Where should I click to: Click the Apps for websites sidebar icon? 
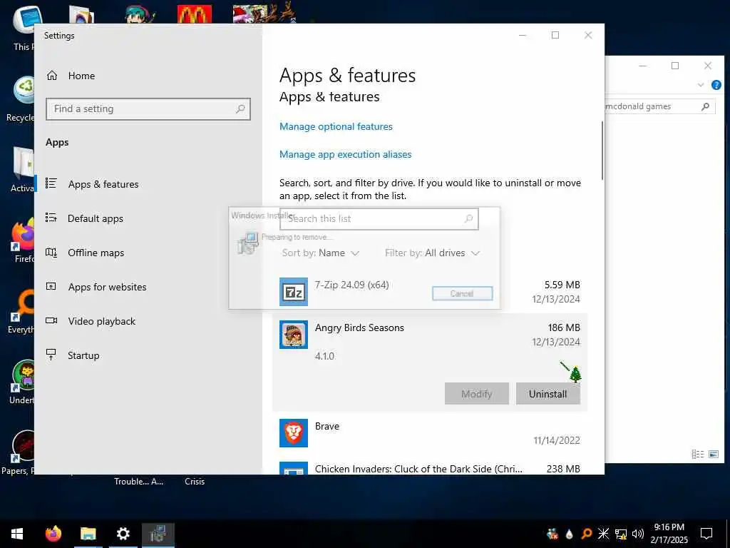[x=51, y=287]
